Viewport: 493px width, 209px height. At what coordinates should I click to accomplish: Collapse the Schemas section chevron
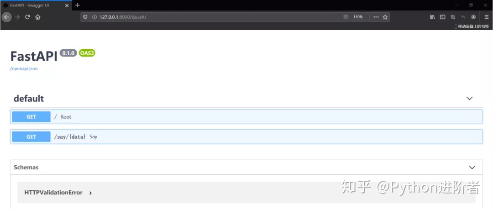472,167
